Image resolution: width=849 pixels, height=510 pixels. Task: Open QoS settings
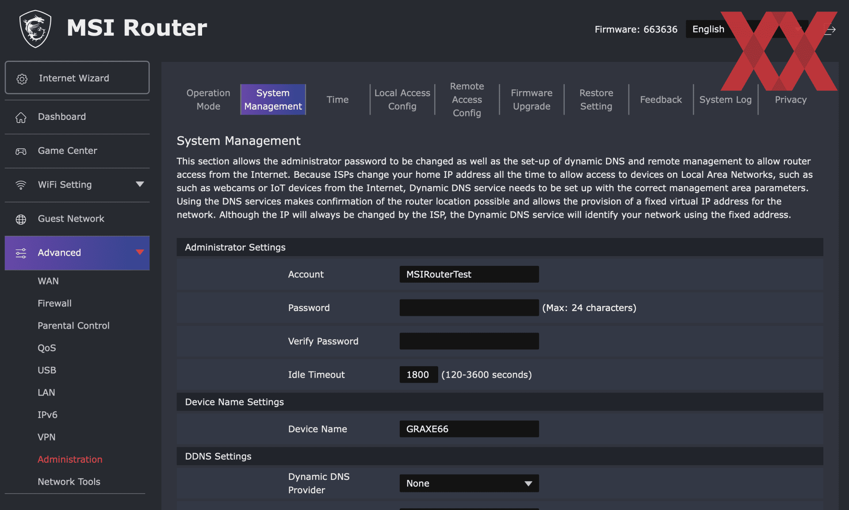pos(47,348)
